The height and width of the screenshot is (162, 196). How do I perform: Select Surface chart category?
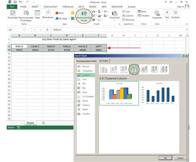click(86, 105)
